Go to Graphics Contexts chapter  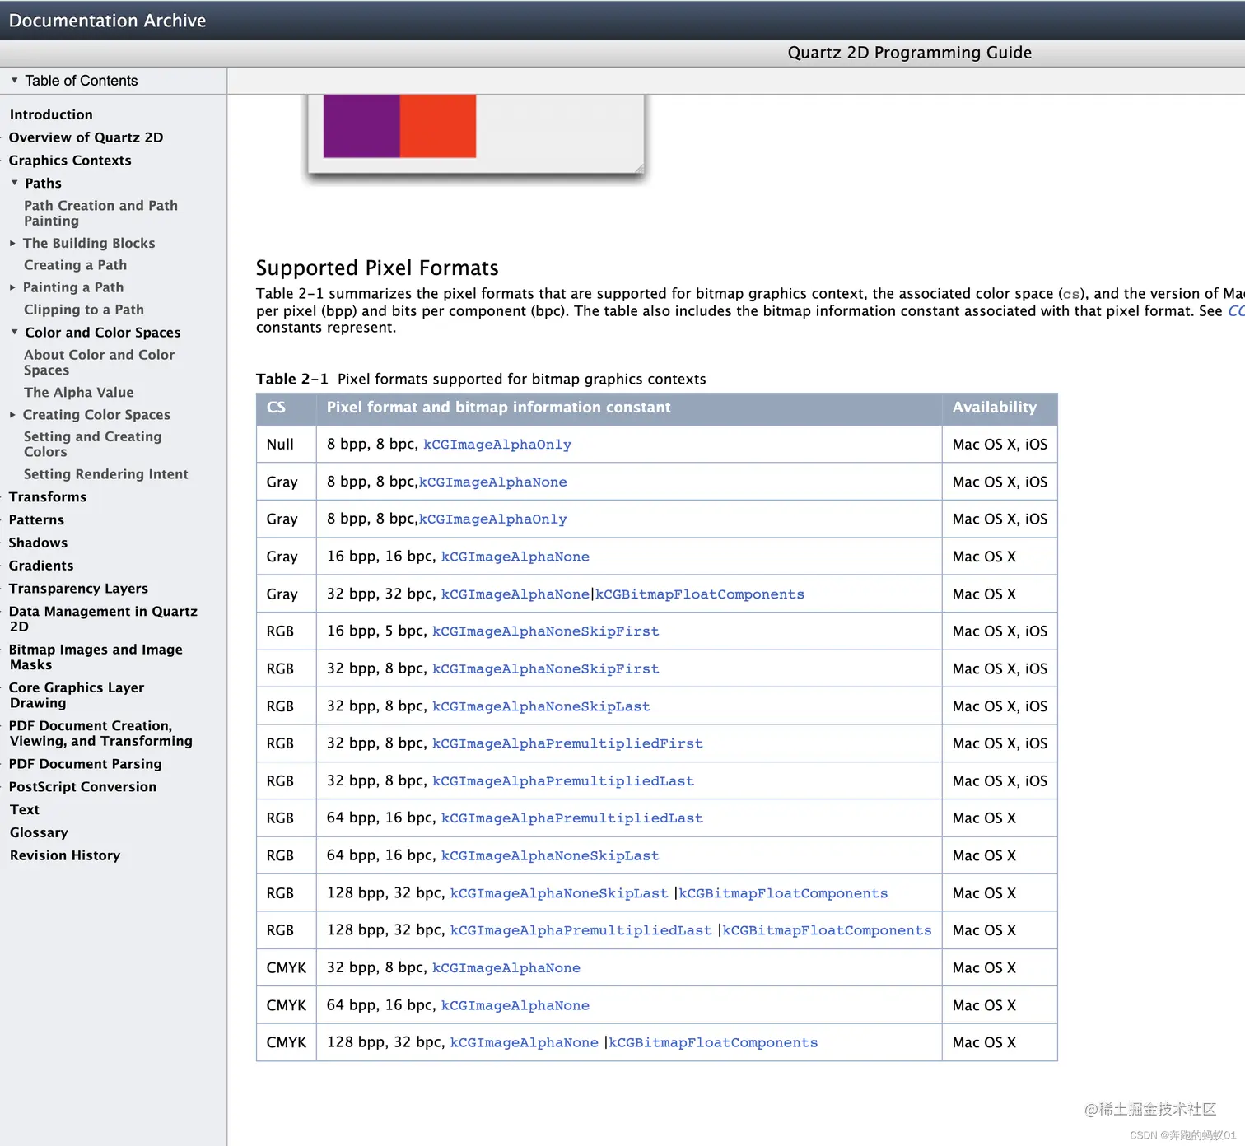70,161
